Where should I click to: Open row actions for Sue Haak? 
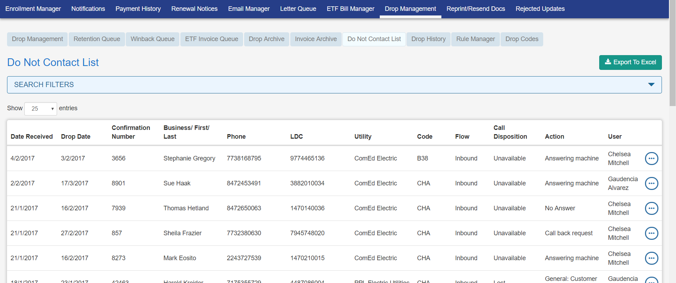tap(651, 183)
